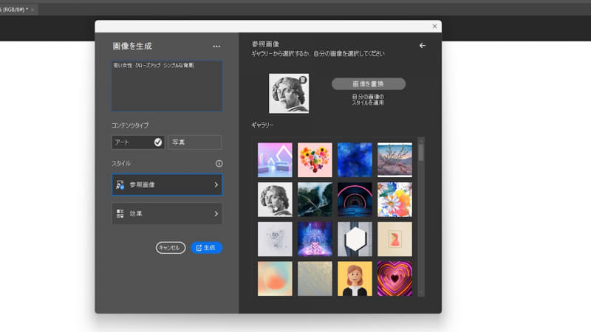Open the 参照画像 style row
This screenshot has width=591, height=332.
point(167,184)
